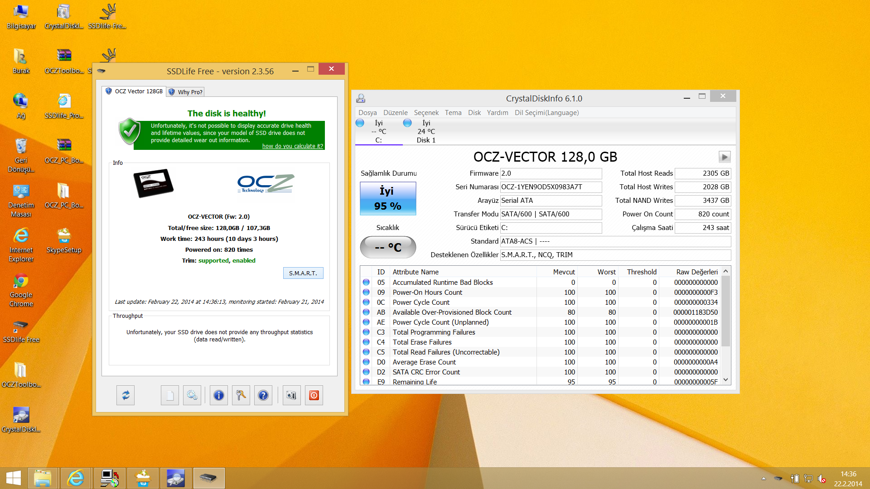Click the Windows Start button

(x=13, y=478)
